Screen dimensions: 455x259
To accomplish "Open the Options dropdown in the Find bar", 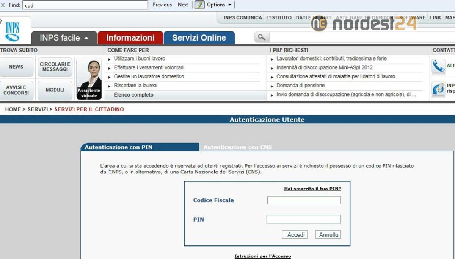I will (x=214, y=5).
